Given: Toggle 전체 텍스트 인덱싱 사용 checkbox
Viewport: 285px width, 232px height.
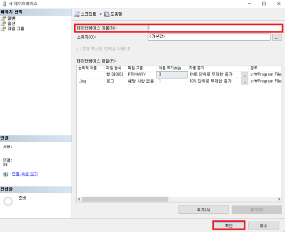Looking at the screenshot, I should tap(78, 49).
